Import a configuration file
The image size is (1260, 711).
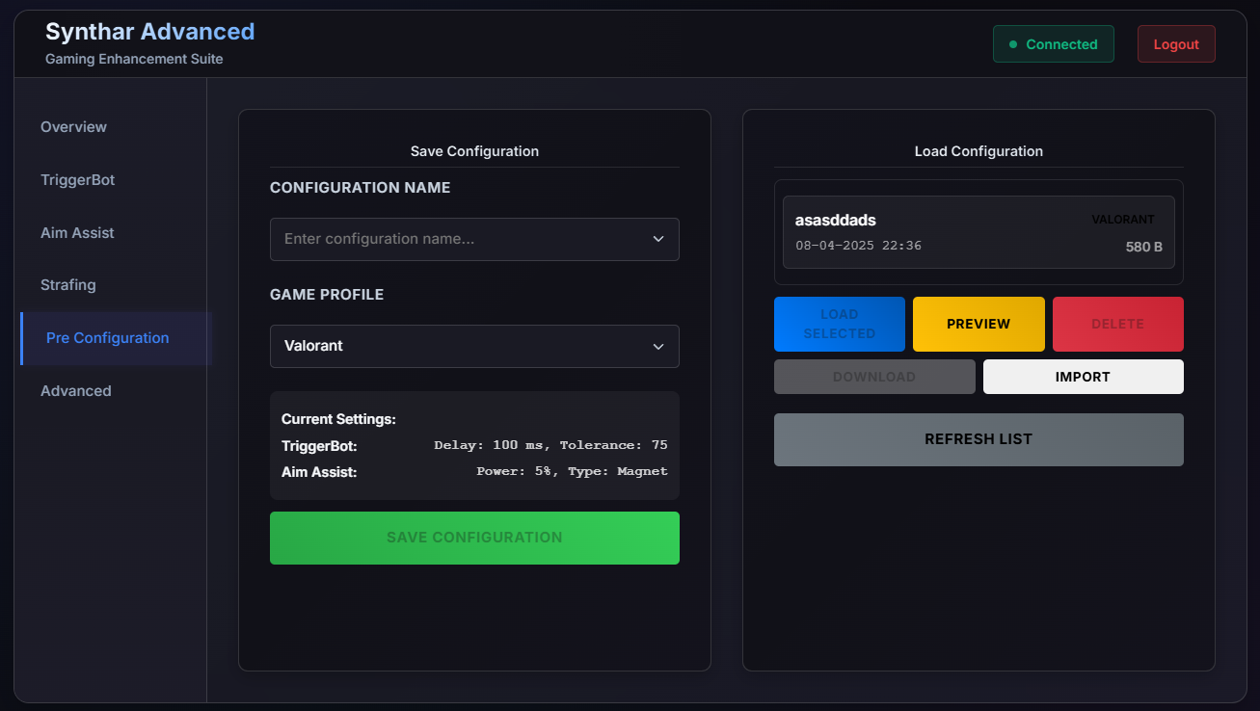coord(1084,377)
